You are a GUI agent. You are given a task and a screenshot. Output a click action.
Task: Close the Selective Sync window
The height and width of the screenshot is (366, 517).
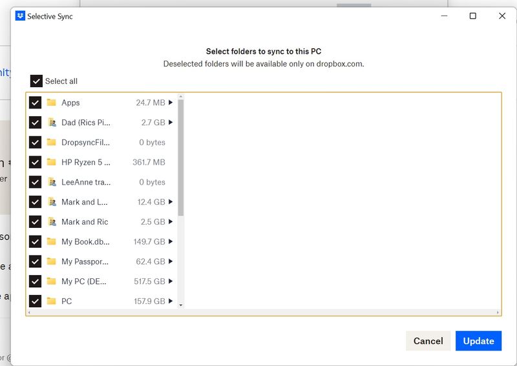click(x=502, y=15)
